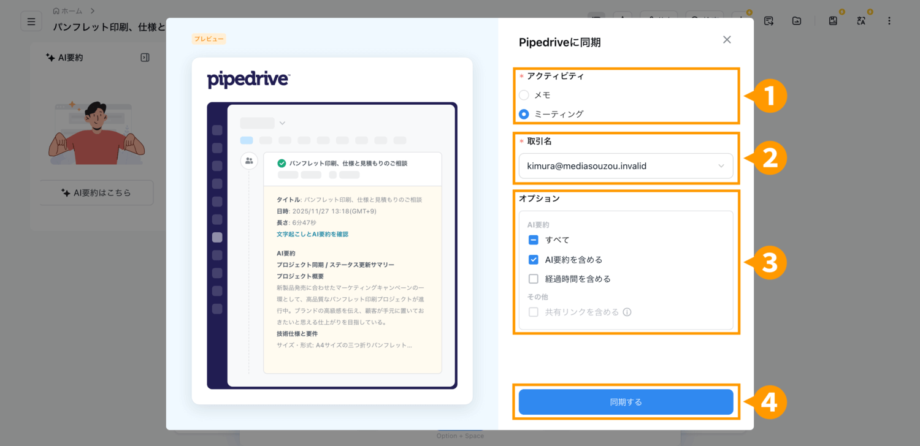The height and width of the screenshot is (446, 920).
Task: Click the transcript edit icon in top toolbar
Action: coord(769,21)
